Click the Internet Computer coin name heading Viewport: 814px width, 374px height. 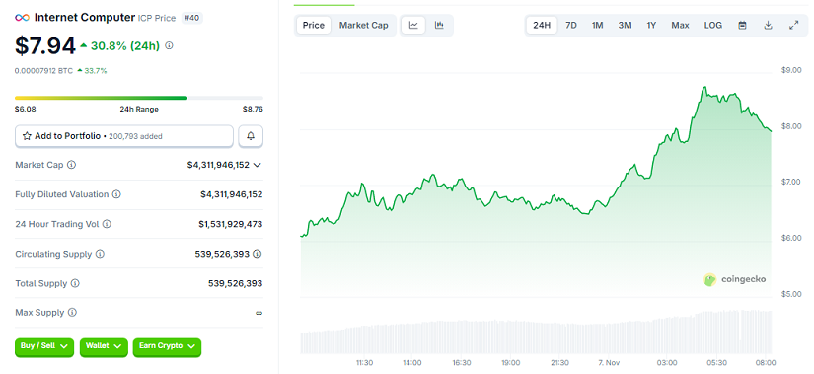pos(85,17)
